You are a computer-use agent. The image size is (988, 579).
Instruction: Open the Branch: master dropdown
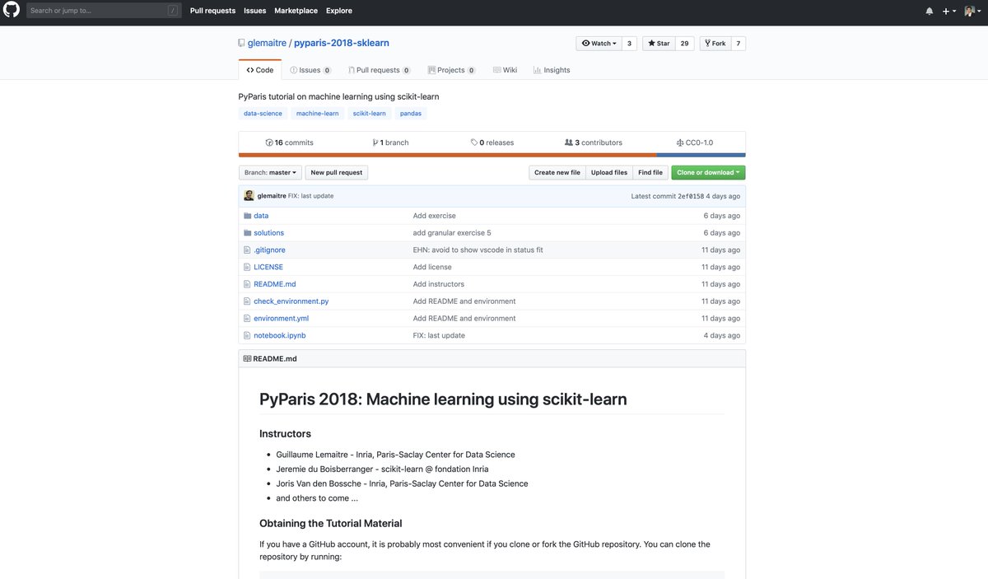270,173
